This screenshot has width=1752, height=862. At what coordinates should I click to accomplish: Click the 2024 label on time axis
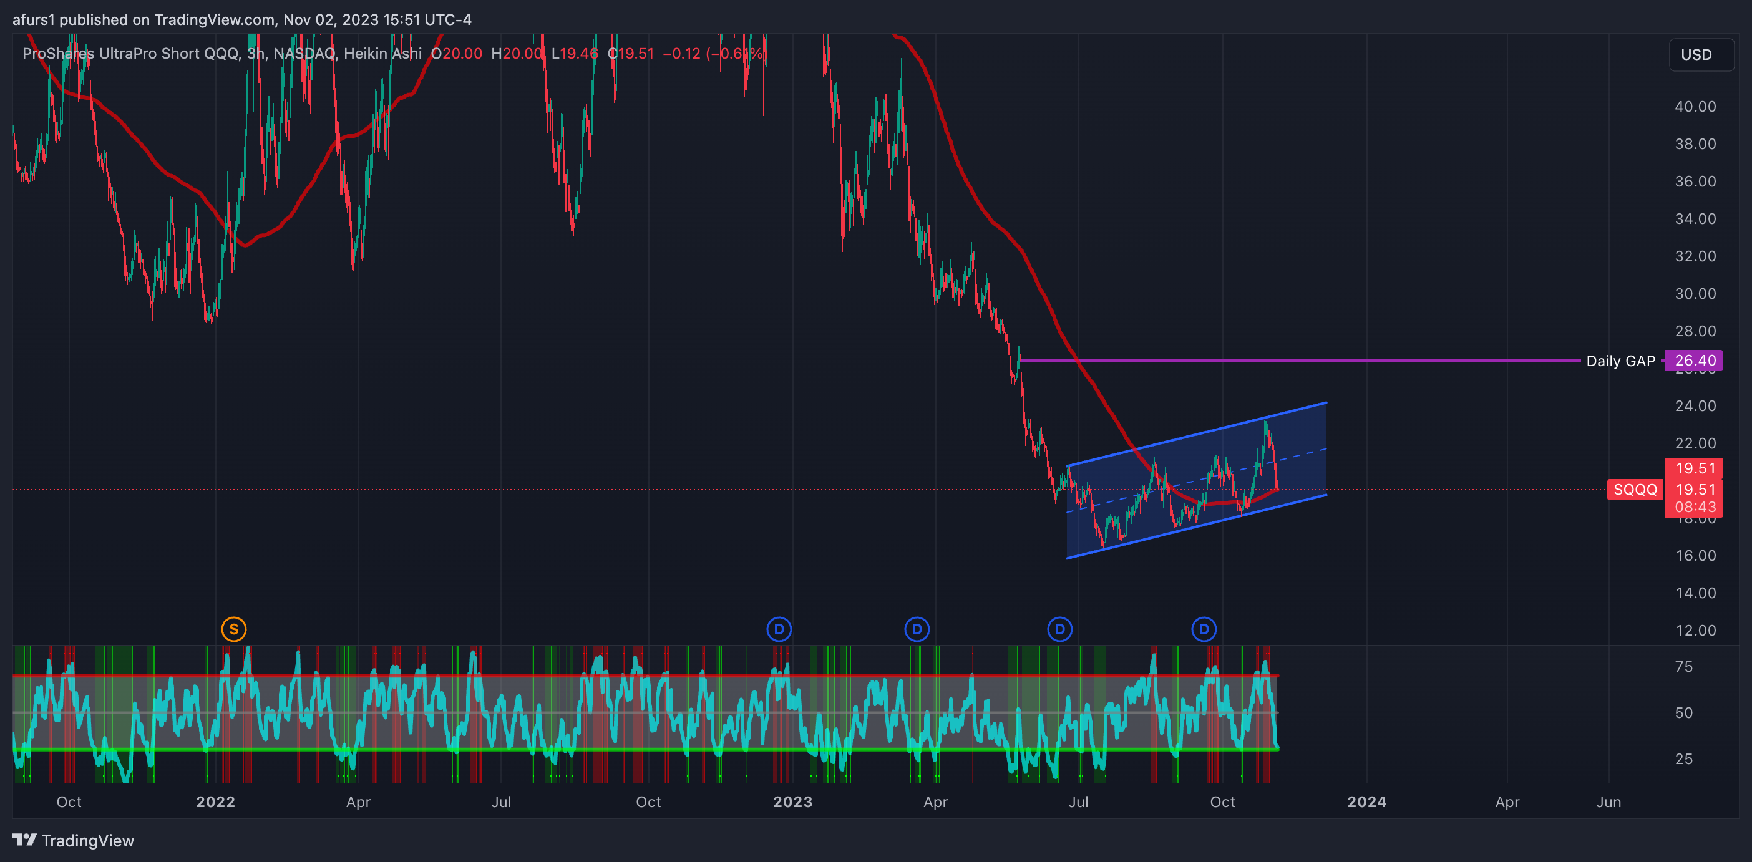[x=1366, y=801]
